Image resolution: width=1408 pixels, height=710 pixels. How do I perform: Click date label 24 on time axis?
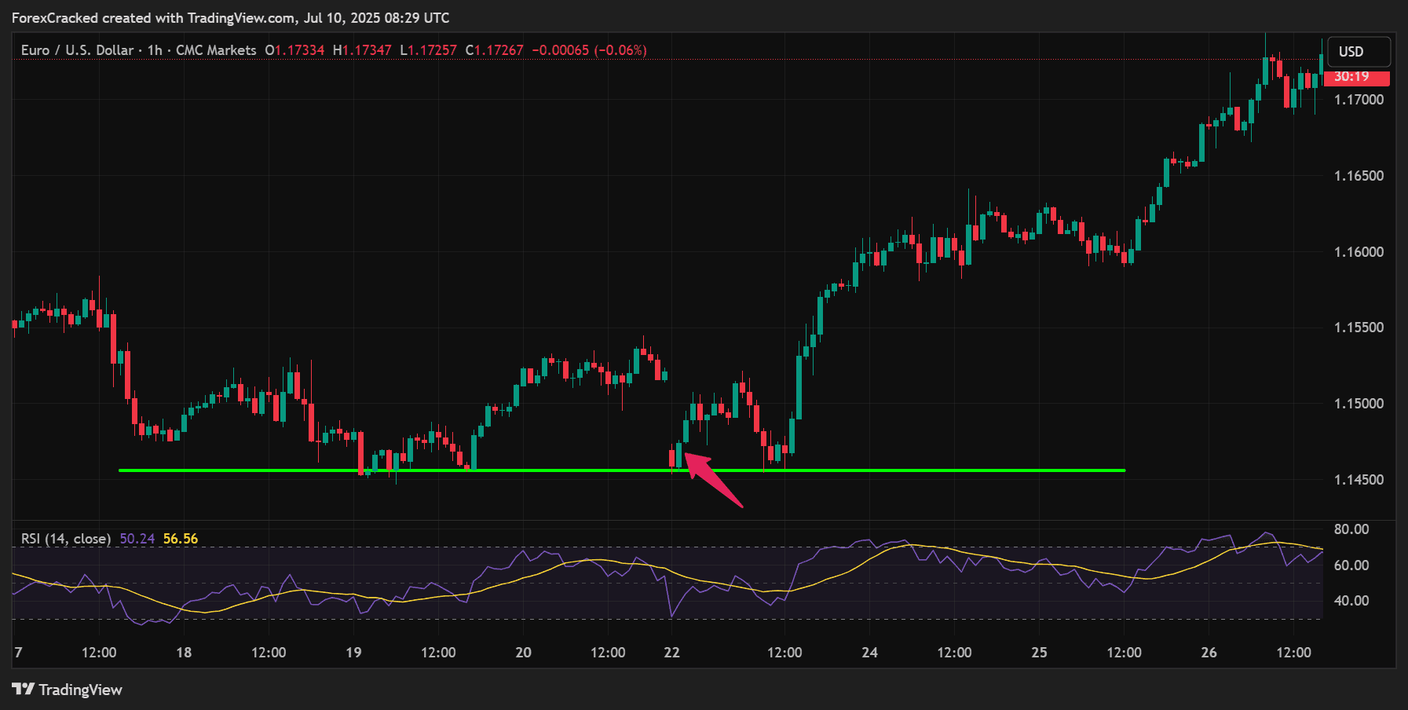[x=869, y=653]
